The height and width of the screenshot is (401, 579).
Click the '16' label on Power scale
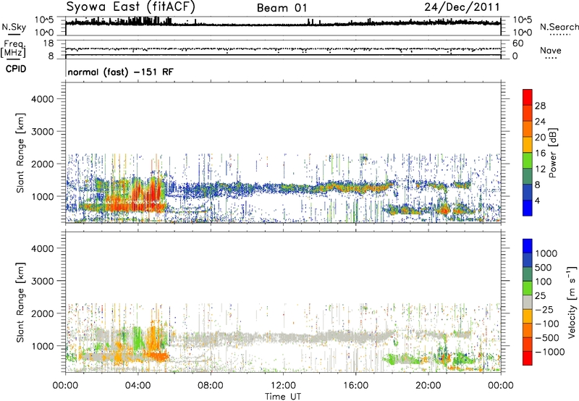coord(540,153)
